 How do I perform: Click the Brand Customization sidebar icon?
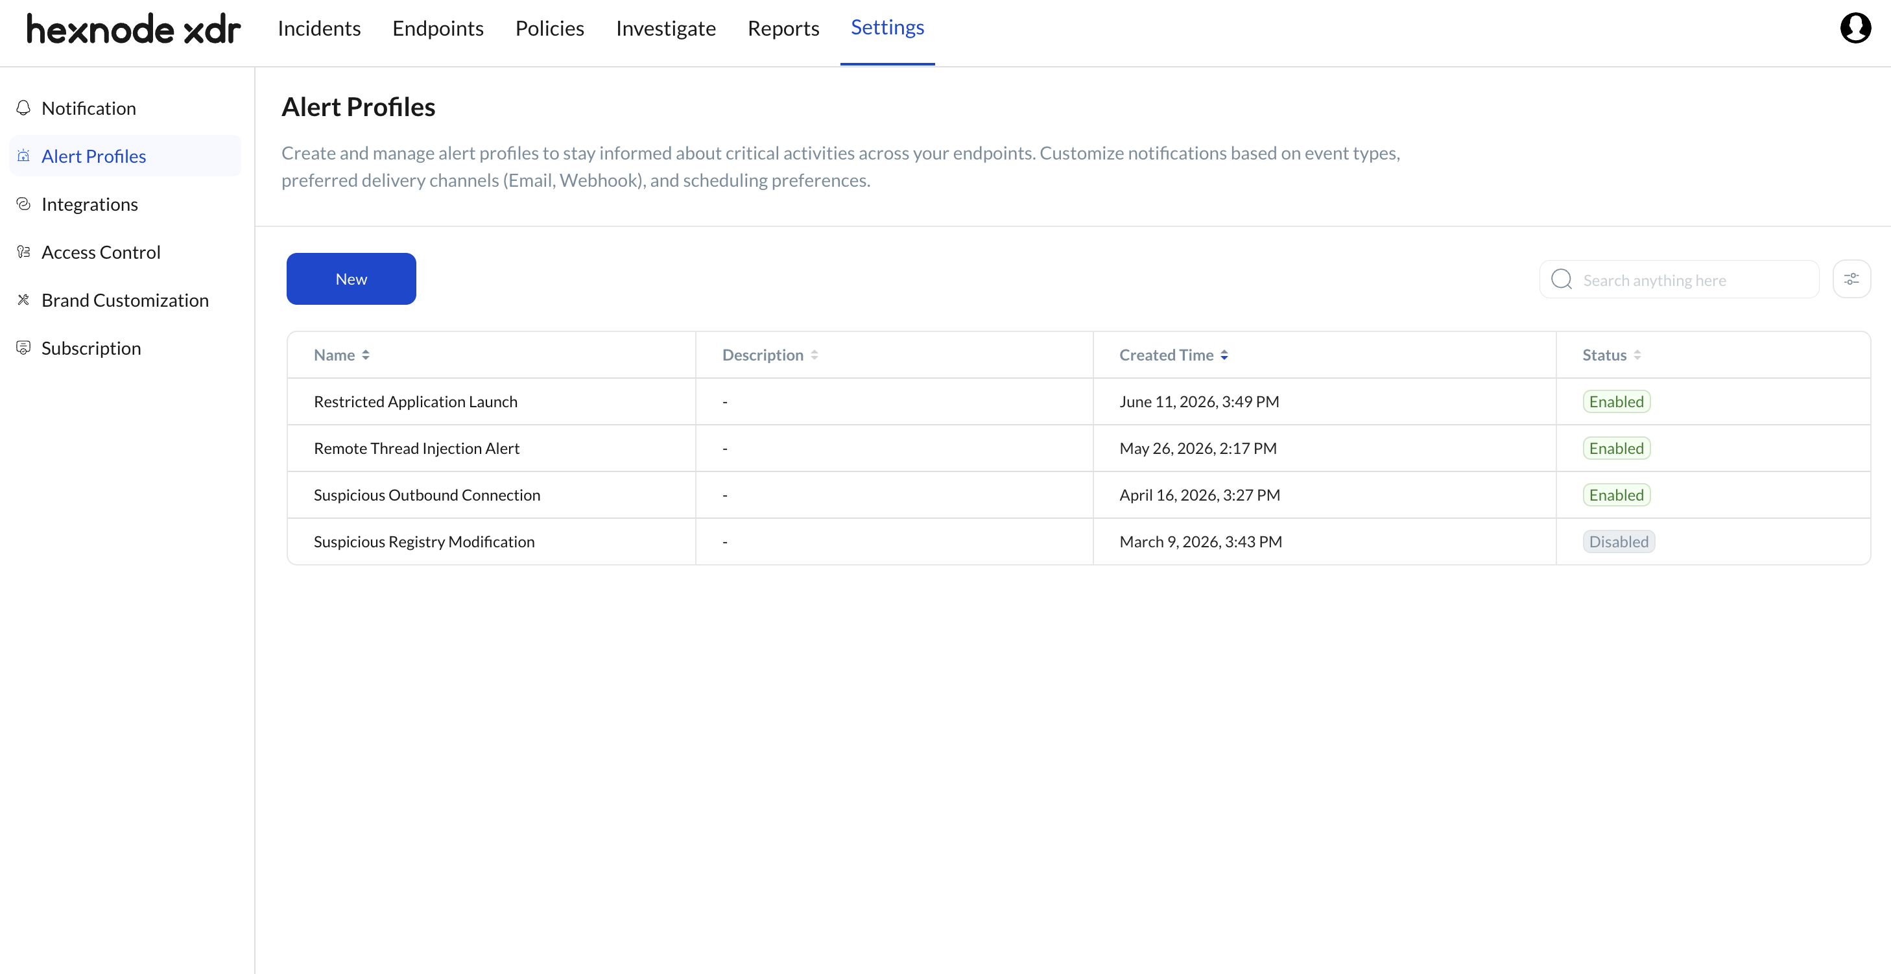tap(23, 300)
